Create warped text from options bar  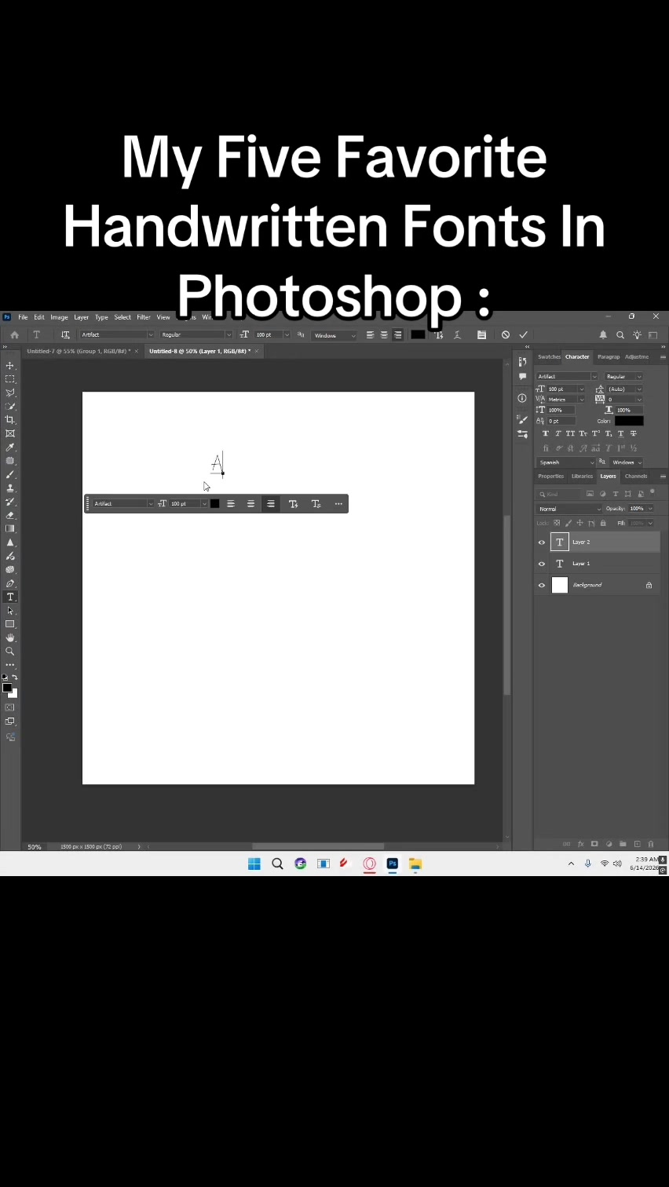pyautogui.click(x=458, y=335)
